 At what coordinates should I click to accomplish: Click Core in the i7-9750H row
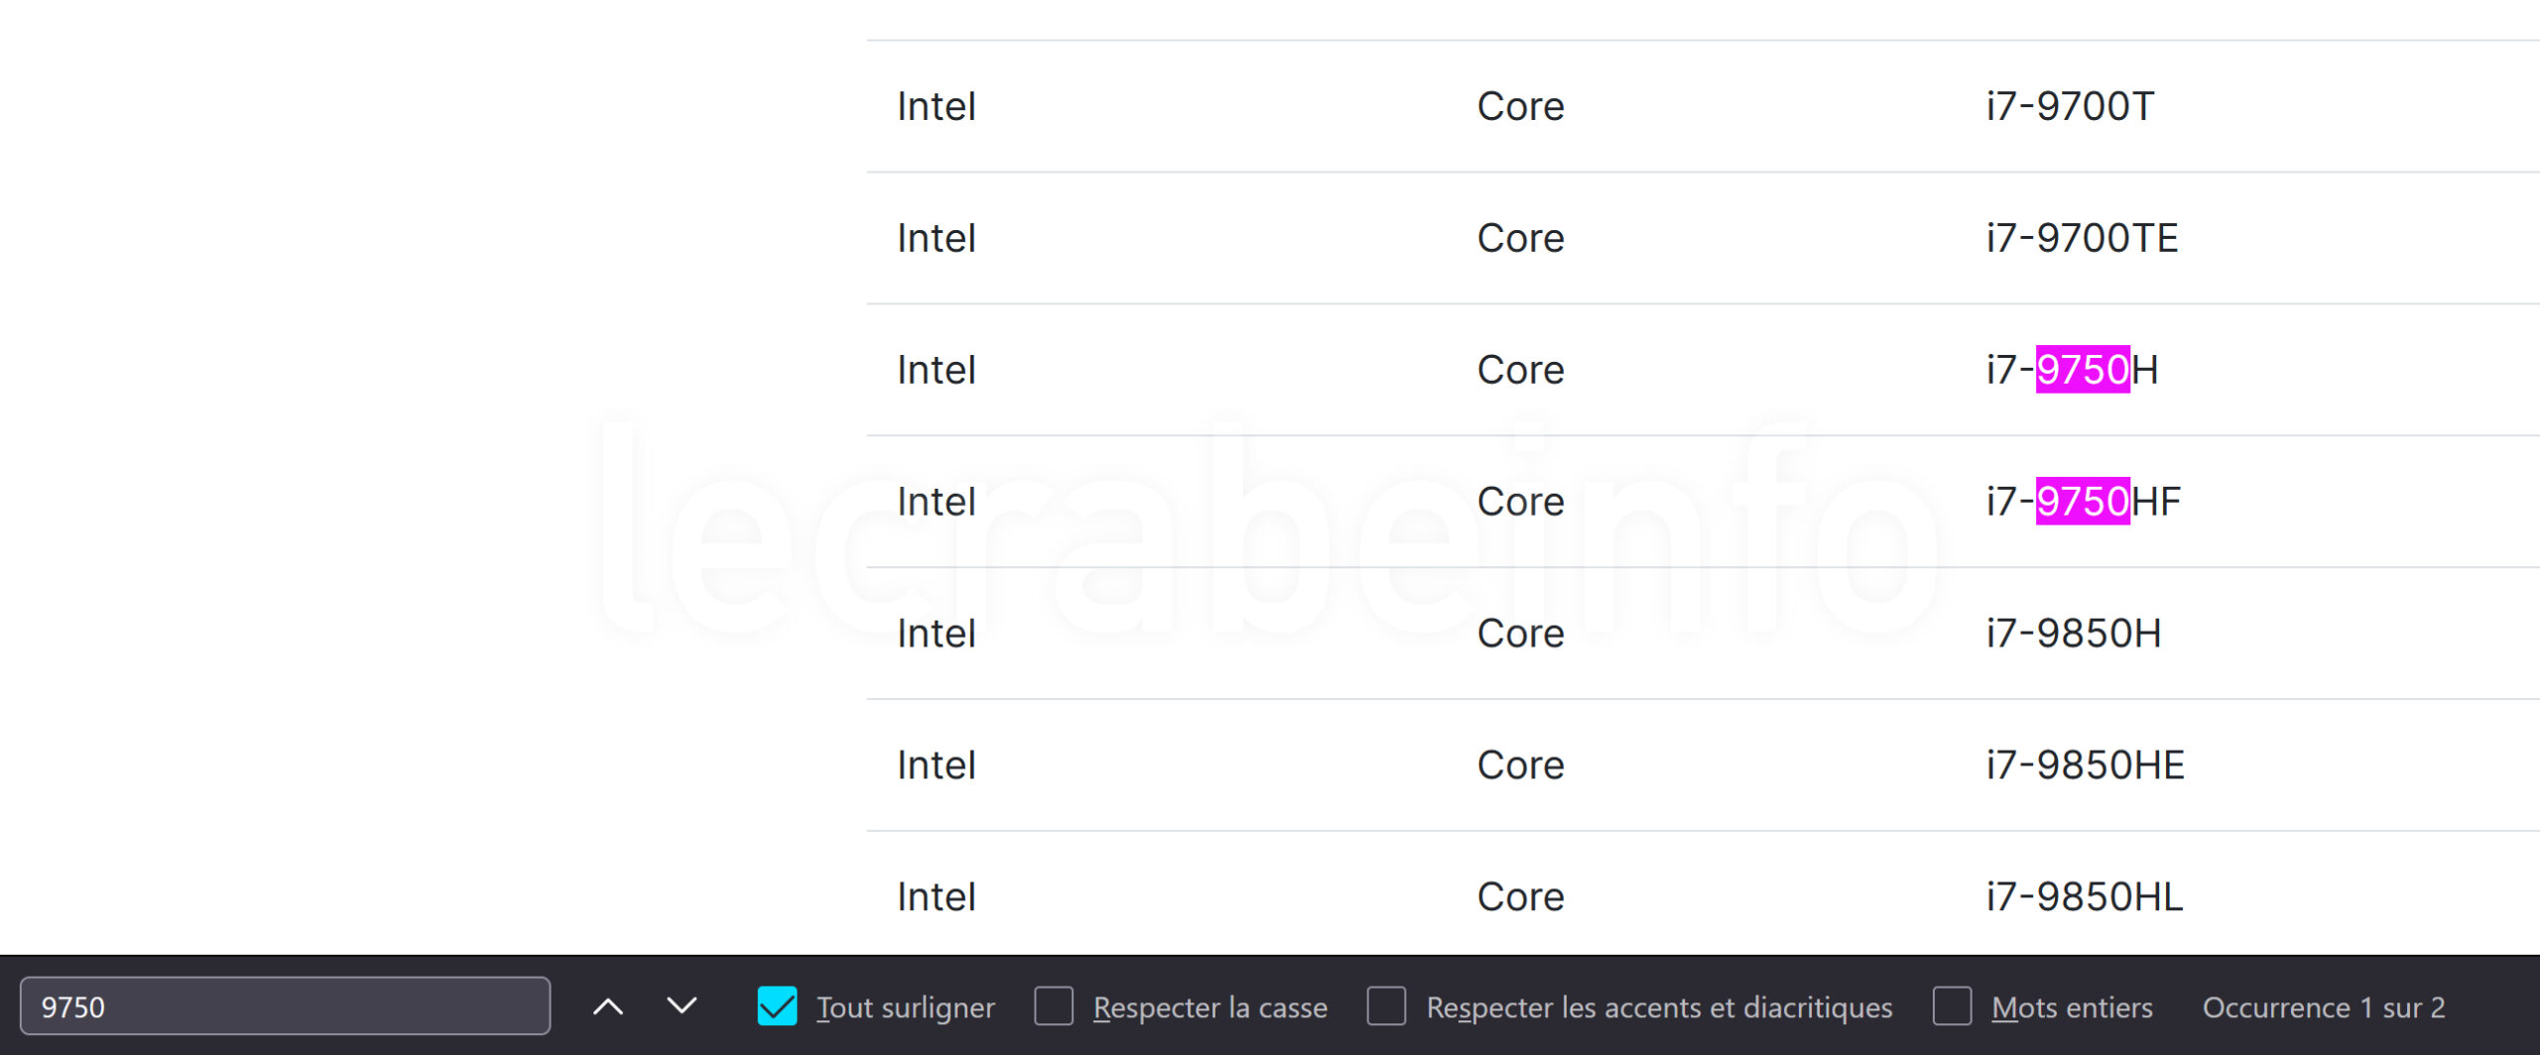point(1521,370)
